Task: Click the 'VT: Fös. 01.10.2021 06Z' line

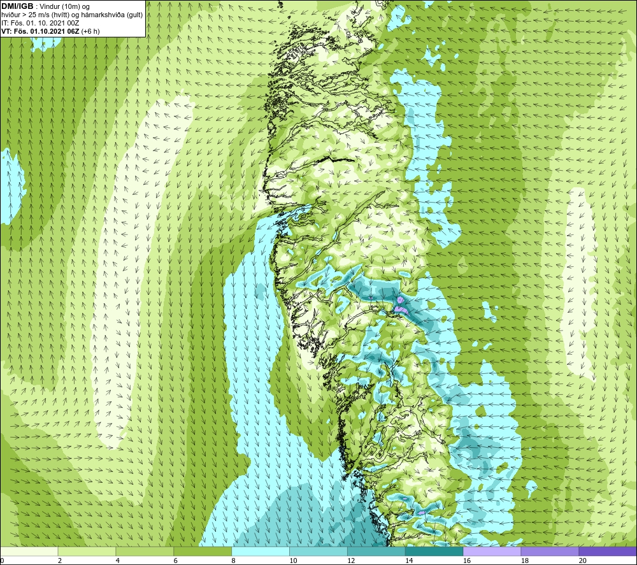Action: point(50,31)
